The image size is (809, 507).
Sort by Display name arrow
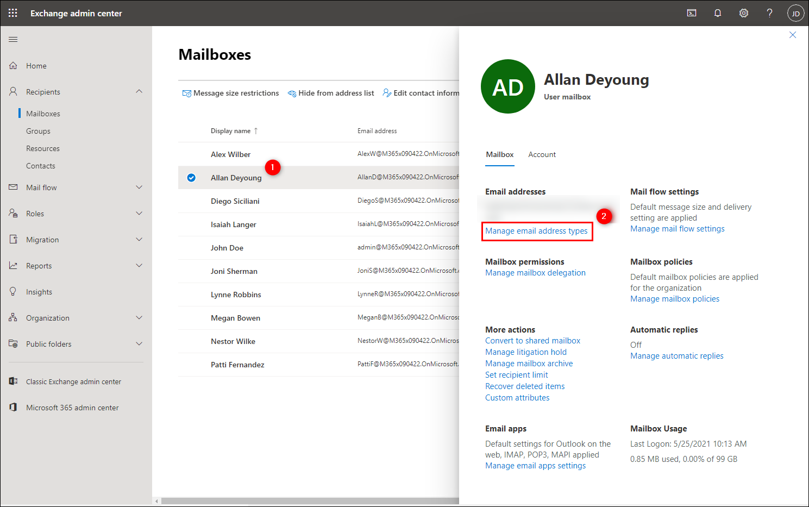pos(256,131)
